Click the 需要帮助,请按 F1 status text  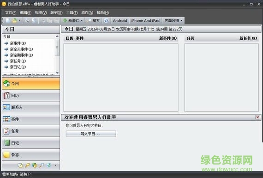[x=17, y=174]
